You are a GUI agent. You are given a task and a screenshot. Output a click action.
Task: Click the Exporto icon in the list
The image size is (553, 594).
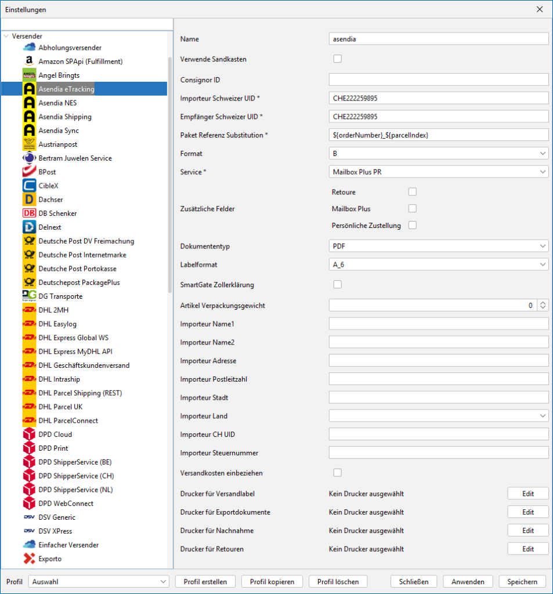pyautogui.click(x=29, y=559)
